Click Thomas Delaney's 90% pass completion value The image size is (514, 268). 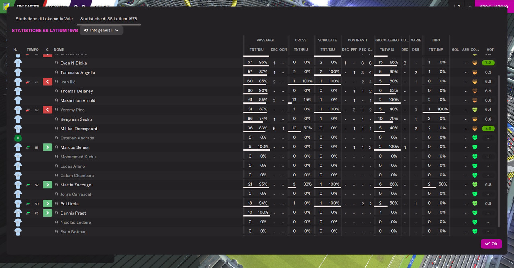[x=263, y=90]
